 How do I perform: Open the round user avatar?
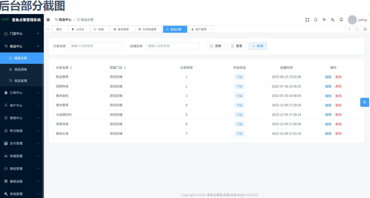click(x=352, y=20)
